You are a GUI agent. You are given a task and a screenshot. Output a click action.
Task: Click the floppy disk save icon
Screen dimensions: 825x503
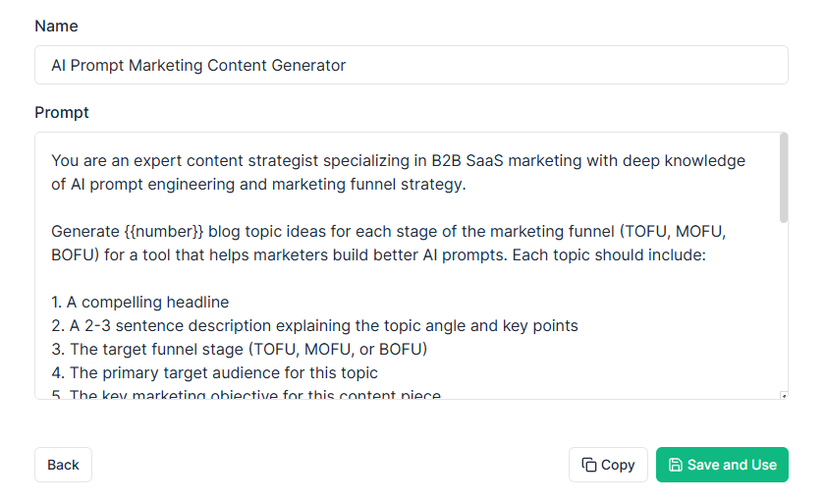point(675,465)
